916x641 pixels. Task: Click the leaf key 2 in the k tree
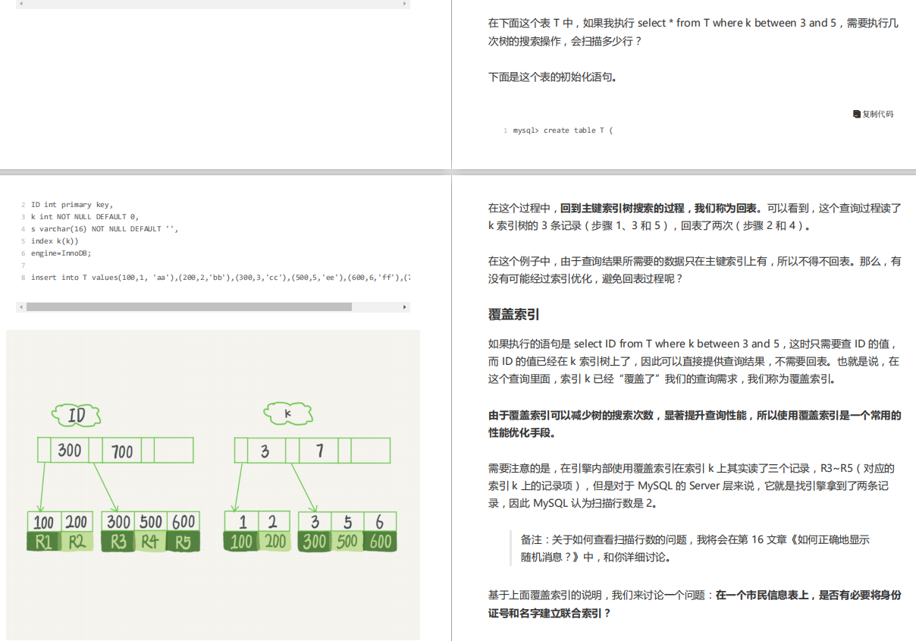pyautogui.click(x=274, y=522)
